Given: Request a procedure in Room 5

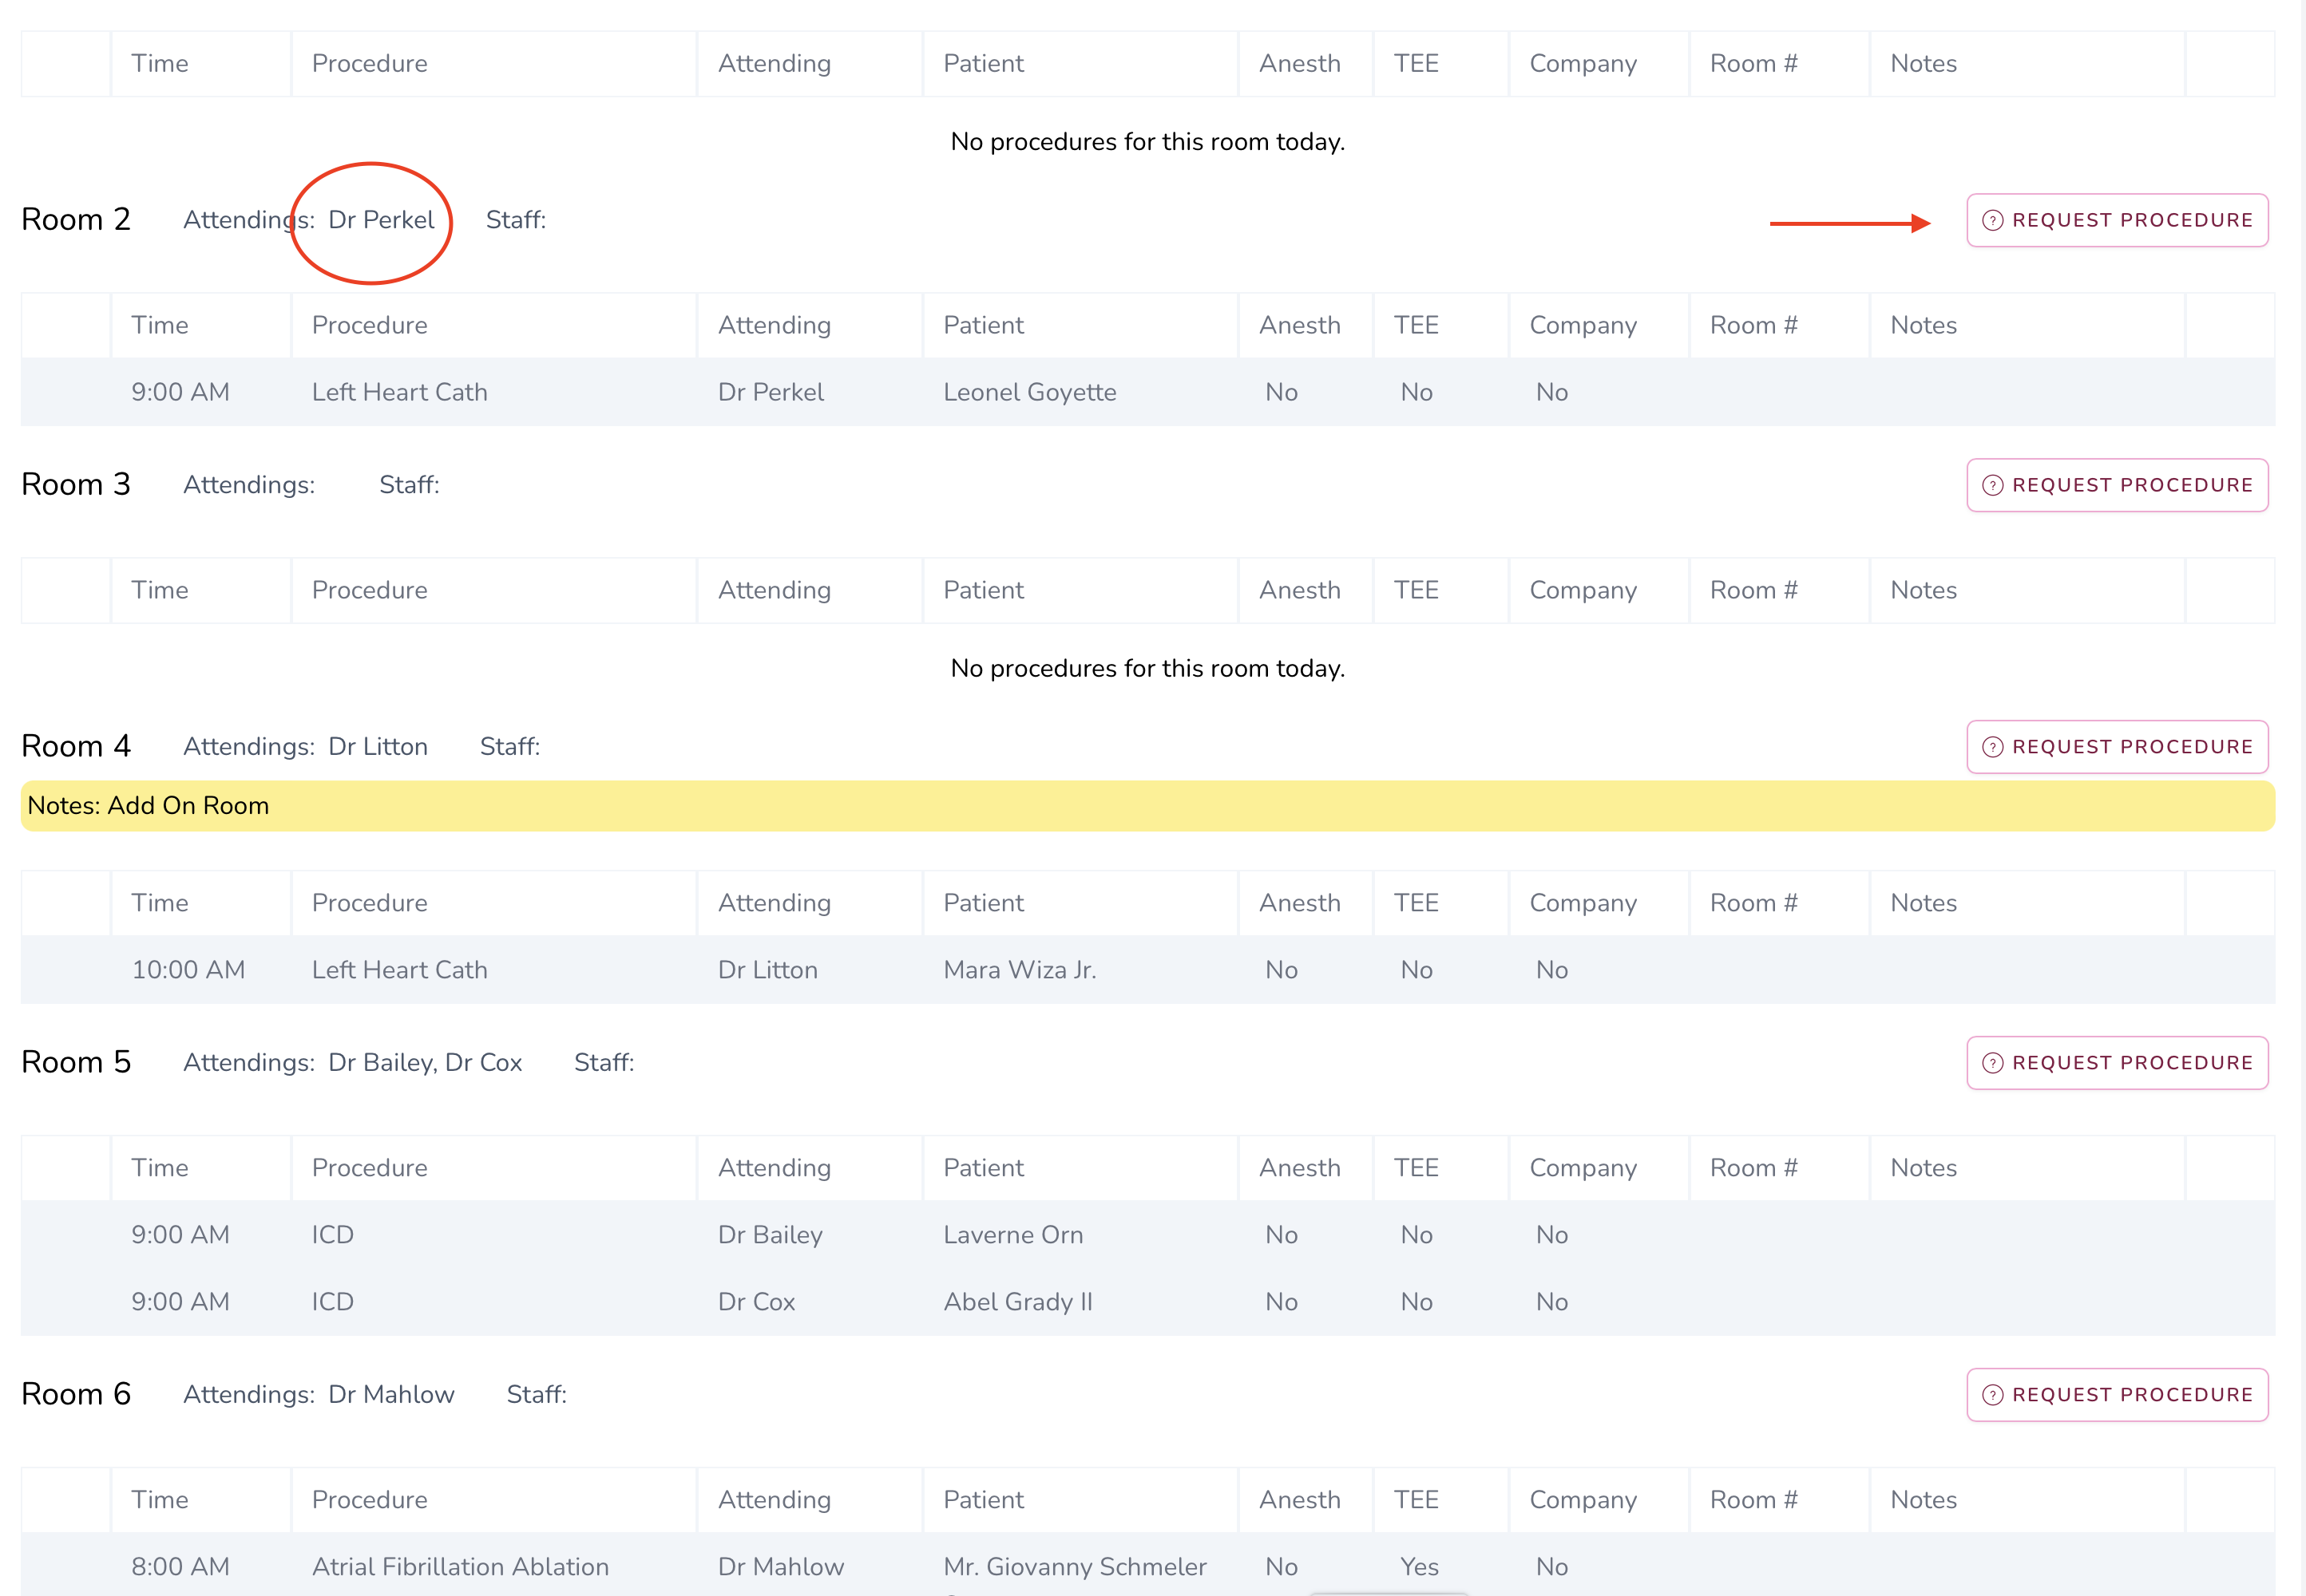Looking at the screenshot, I should click(x=2116, y=1062).
